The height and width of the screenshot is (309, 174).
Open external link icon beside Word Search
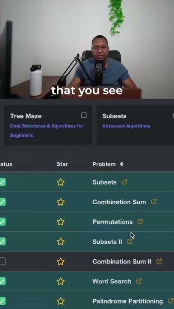pyautogui.click(x=139, y=281)
